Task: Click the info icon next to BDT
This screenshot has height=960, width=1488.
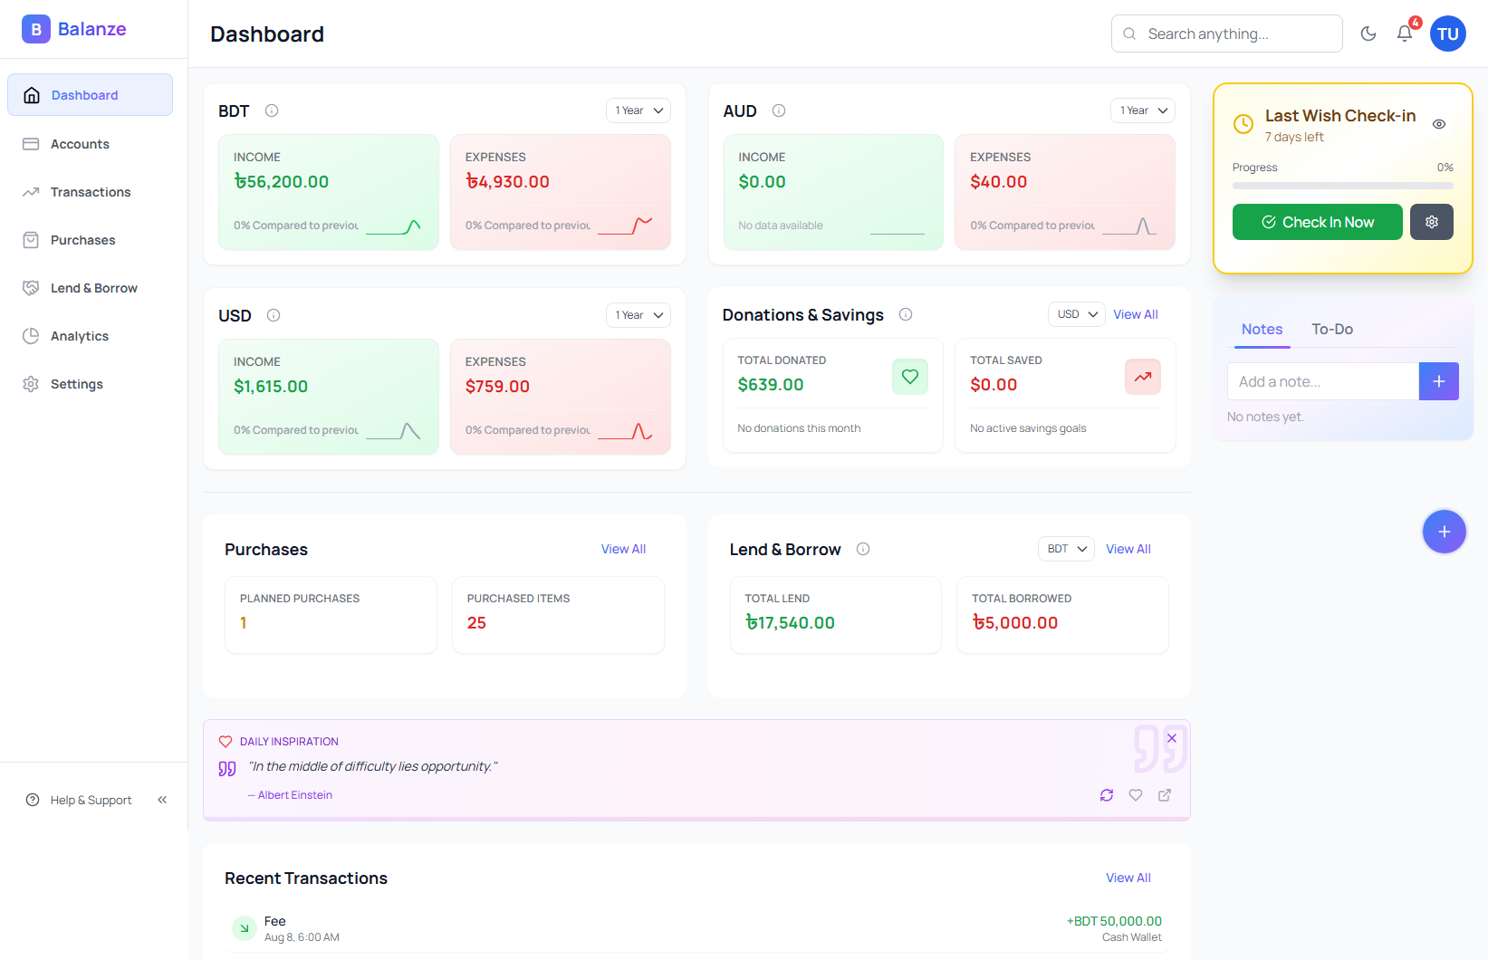Action: [272, 110]
